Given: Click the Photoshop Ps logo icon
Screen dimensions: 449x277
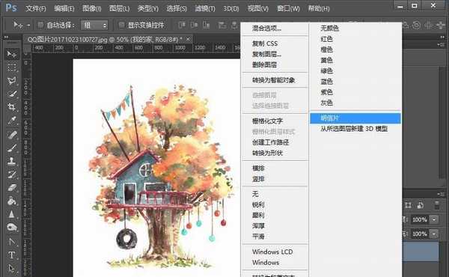Looking at the screenshot, I should click(11, 7).
